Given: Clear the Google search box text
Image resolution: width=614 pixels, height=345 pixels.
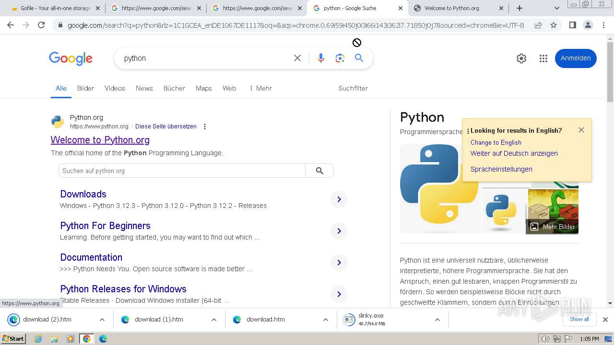Looking at the screenshot, I should click(297, 58).
